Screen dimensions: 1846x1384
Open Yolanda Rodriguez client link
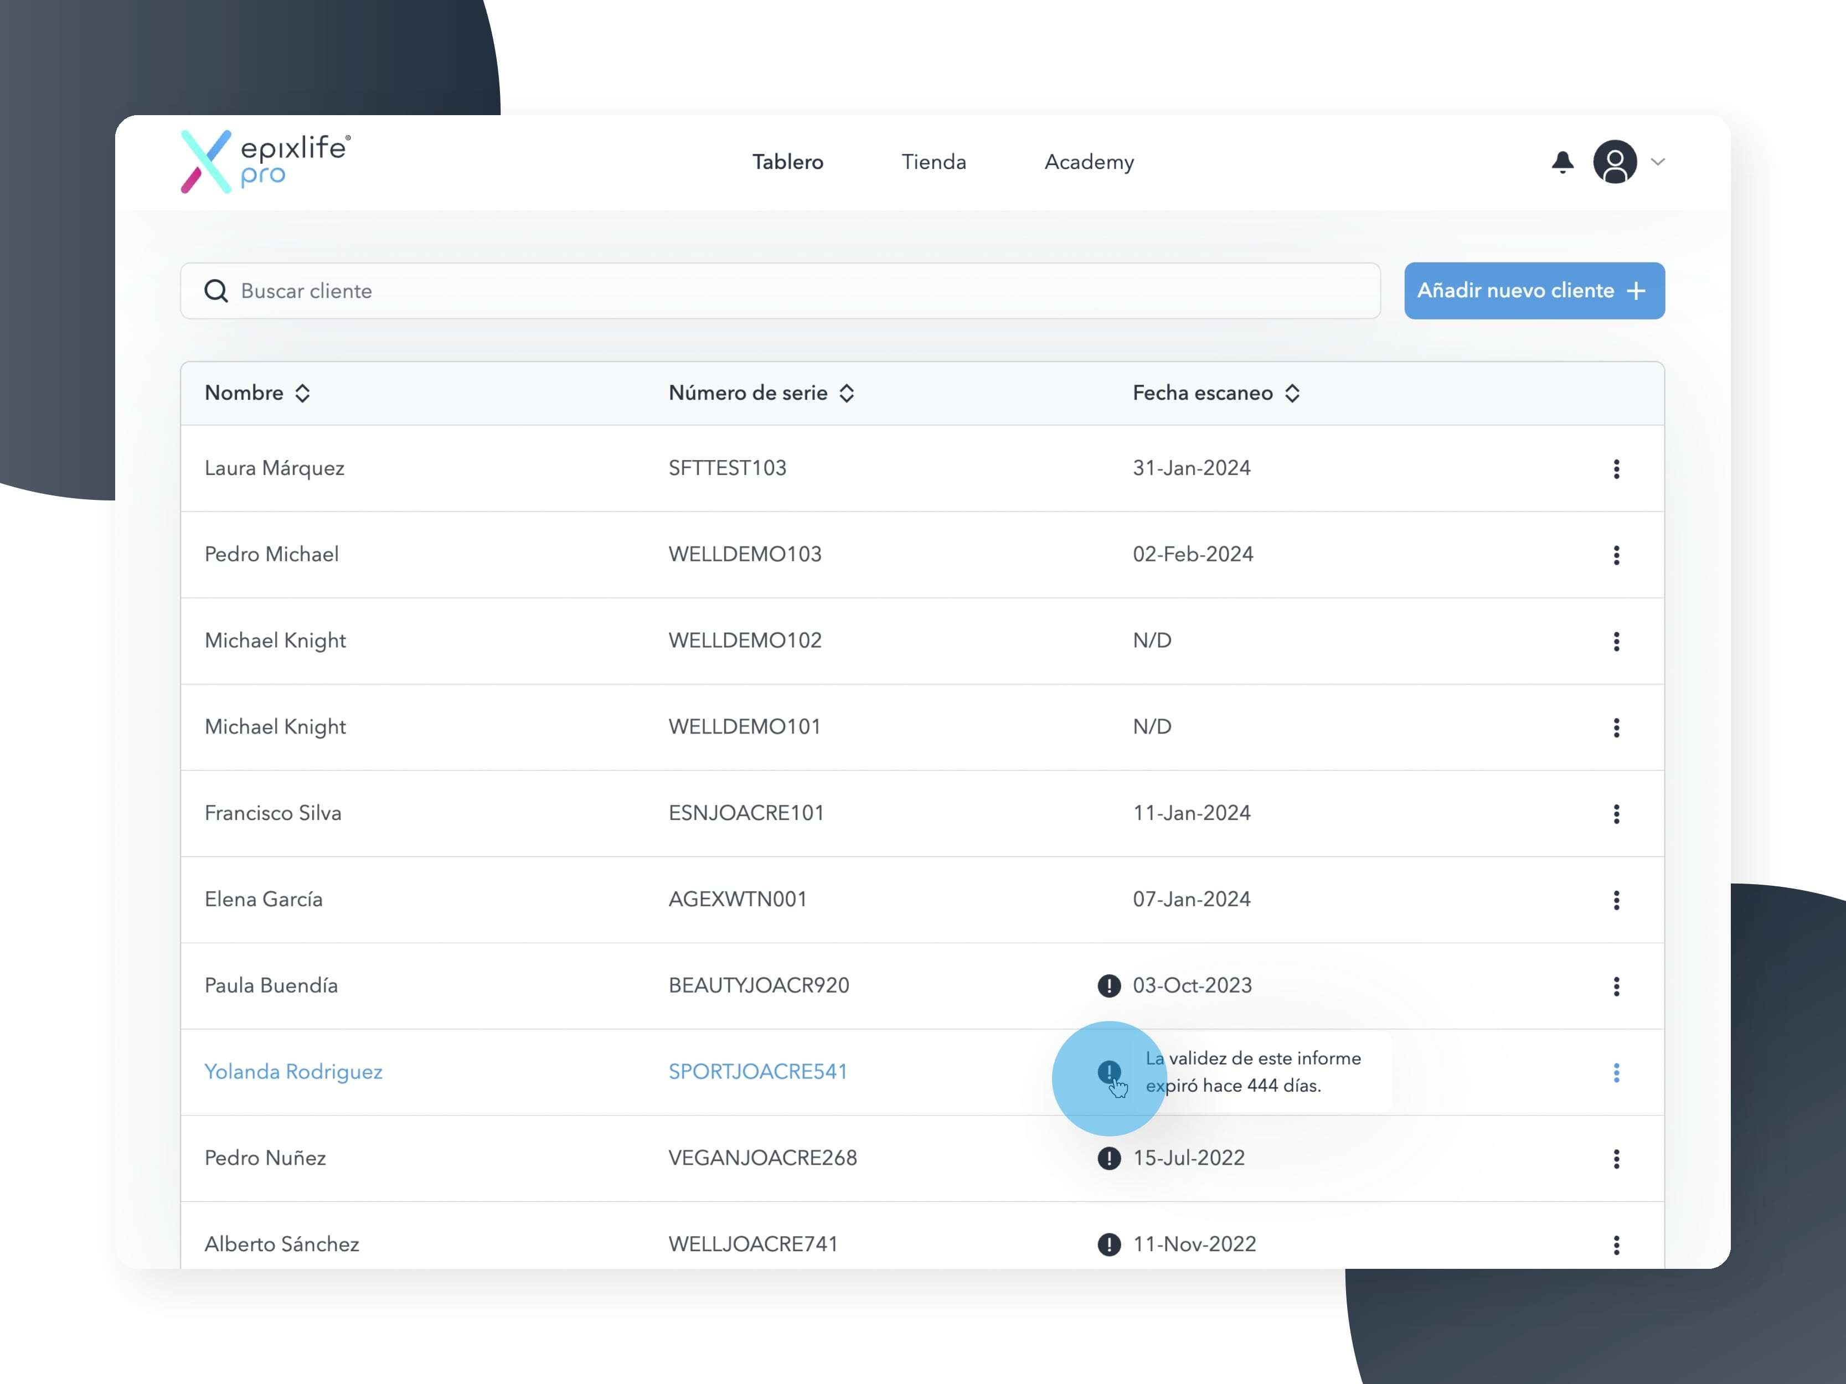[294, 1072]
